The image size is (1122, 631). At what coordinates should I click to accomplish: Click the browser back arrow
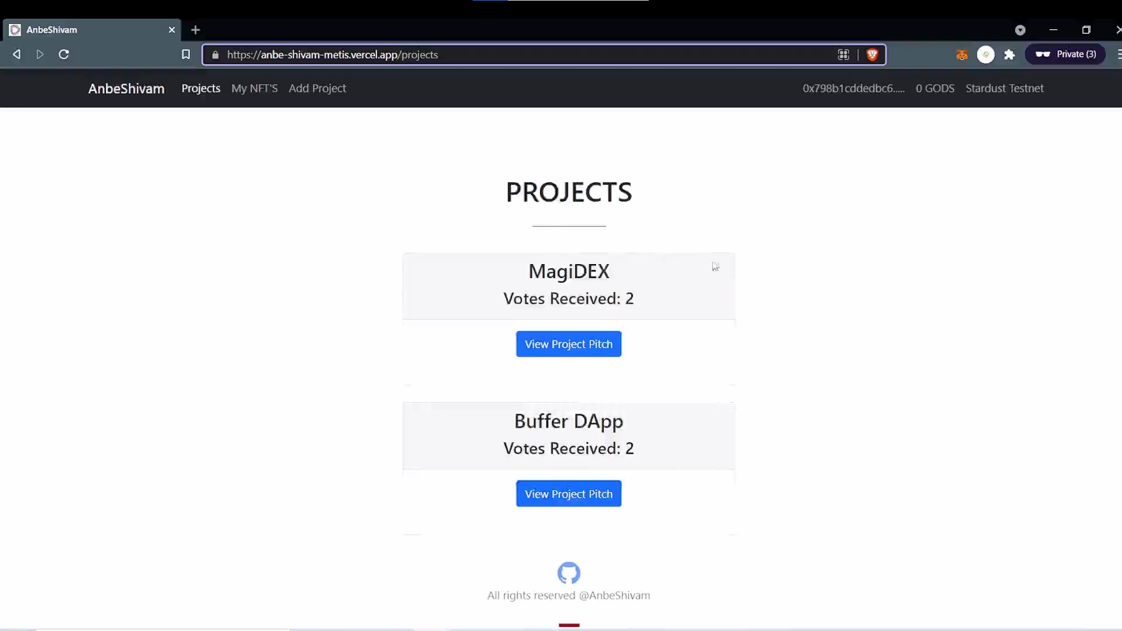(x=16, y=54)
